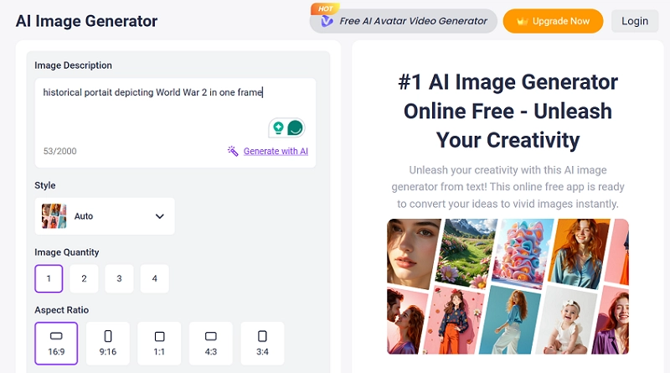Click the woman on teal background sample
The width and height of the screenshot is (670, 373).
511,320
